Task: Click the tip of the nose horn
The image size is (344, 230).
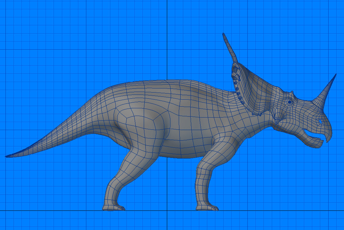Action: tap(335, 75)
